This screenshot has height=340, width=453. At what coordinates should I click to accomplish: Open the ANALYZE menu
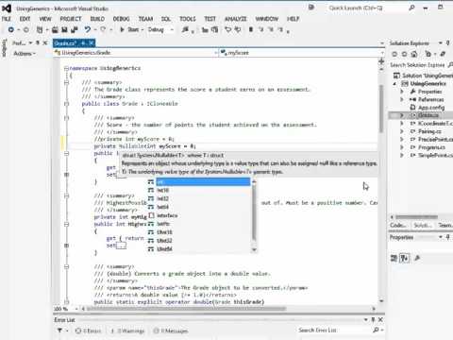[x=236, y=19]
